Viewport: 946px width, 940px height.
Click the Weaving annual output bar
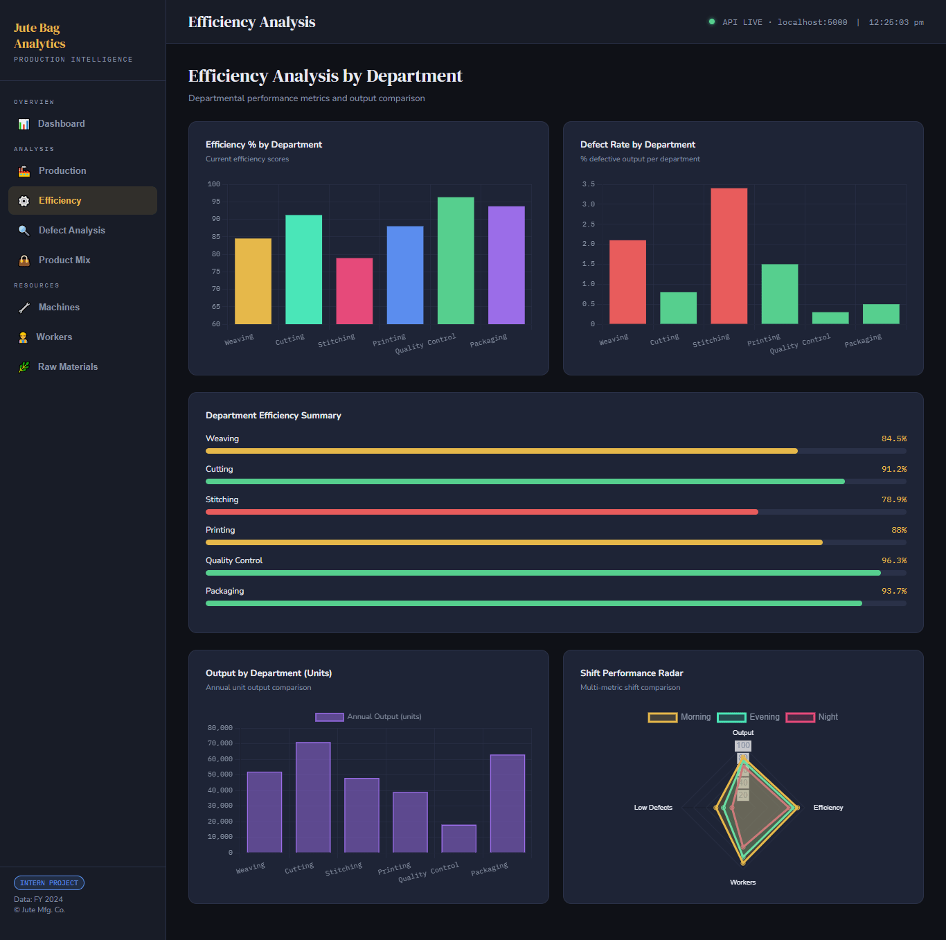click(265, 813)
